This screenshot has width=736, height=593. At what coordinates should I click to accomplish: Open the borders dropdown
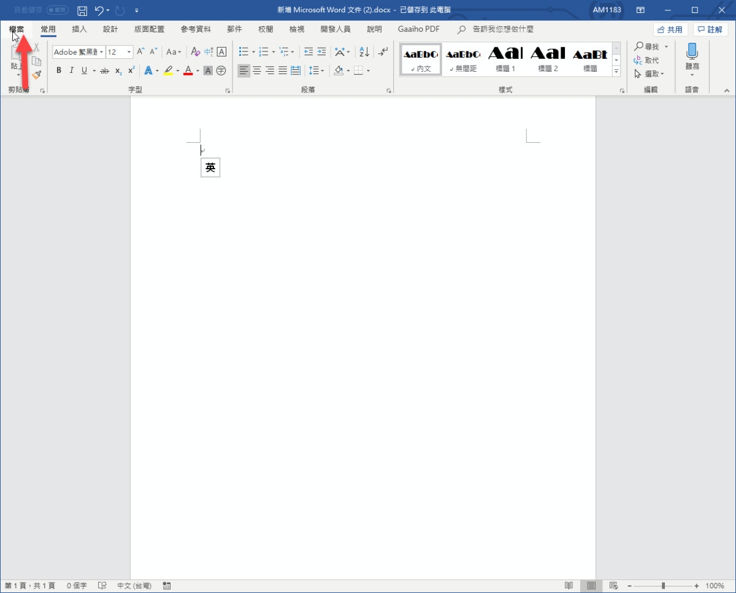click(x=368, y=71)
